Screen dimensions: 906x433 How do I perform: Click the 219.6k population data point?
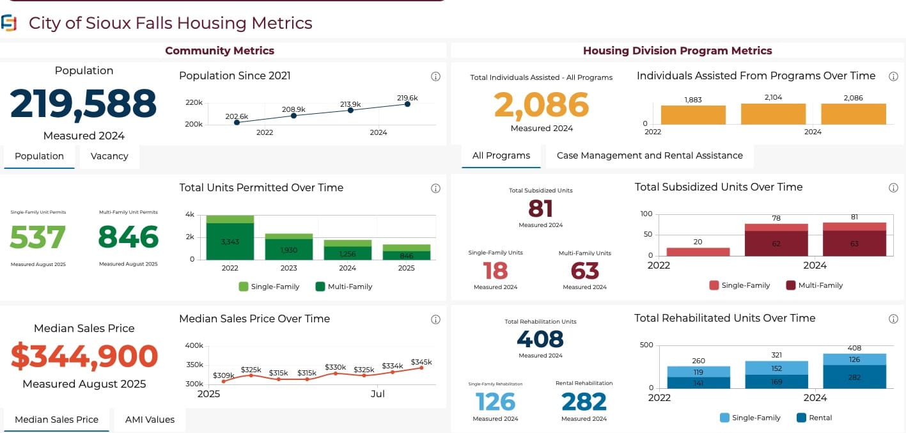(x=407, y=104)
